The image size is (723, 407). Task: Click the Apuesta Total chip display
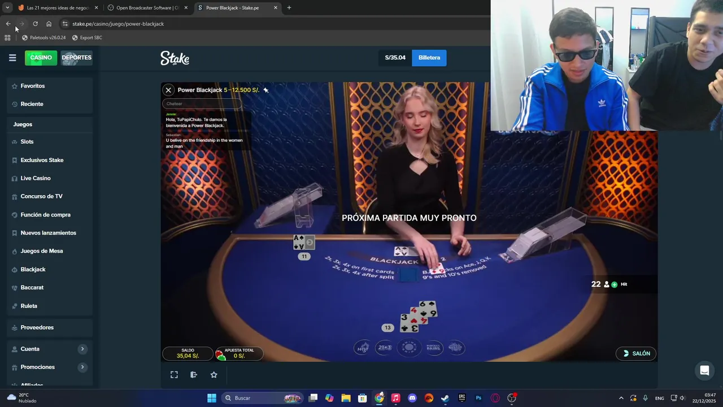pos(238,353)
